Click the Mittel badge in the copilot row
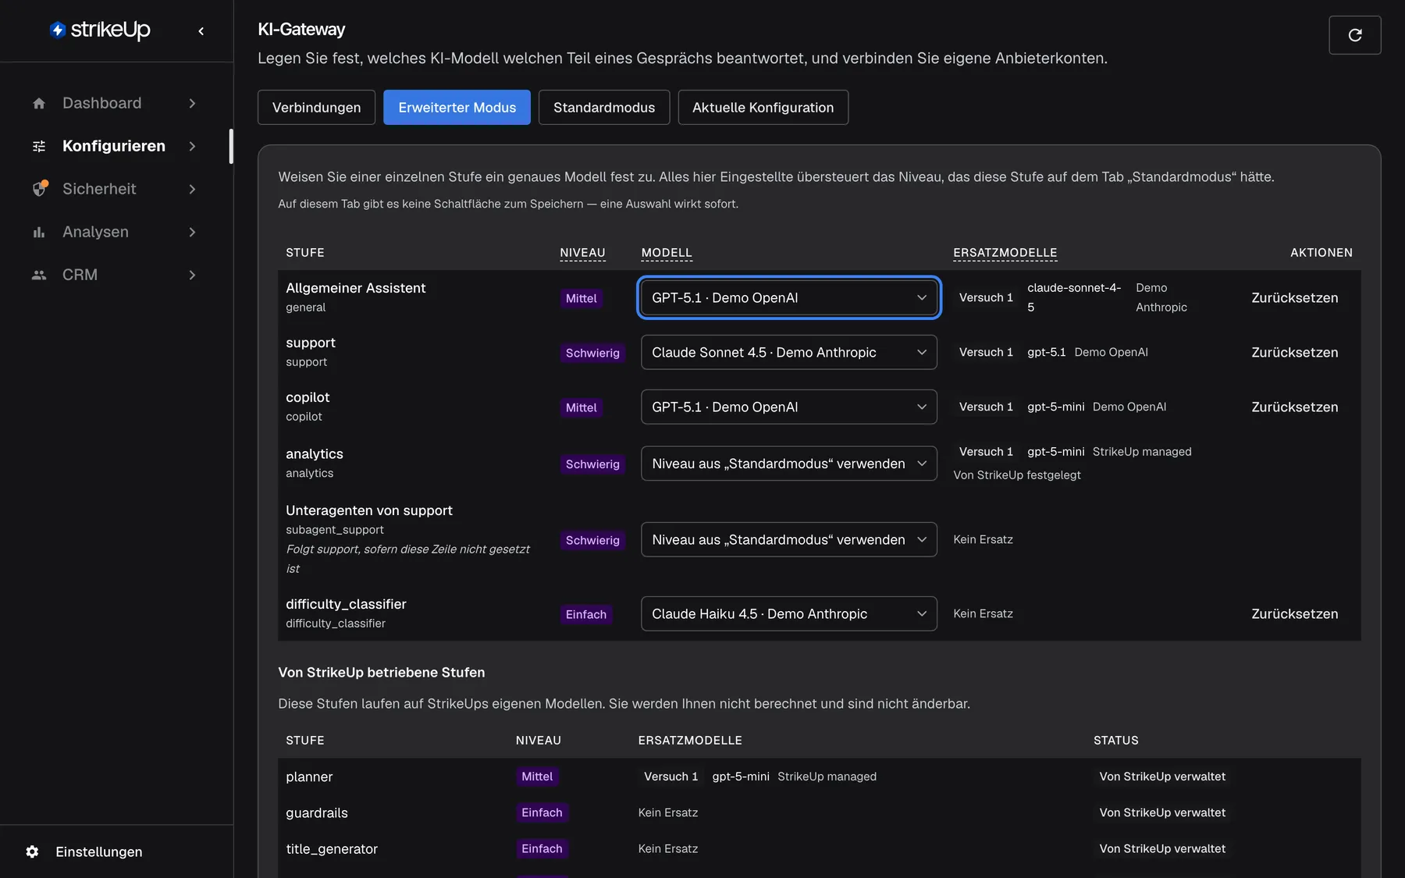Viewport: 1405px width, 878px height. [581, 407]
